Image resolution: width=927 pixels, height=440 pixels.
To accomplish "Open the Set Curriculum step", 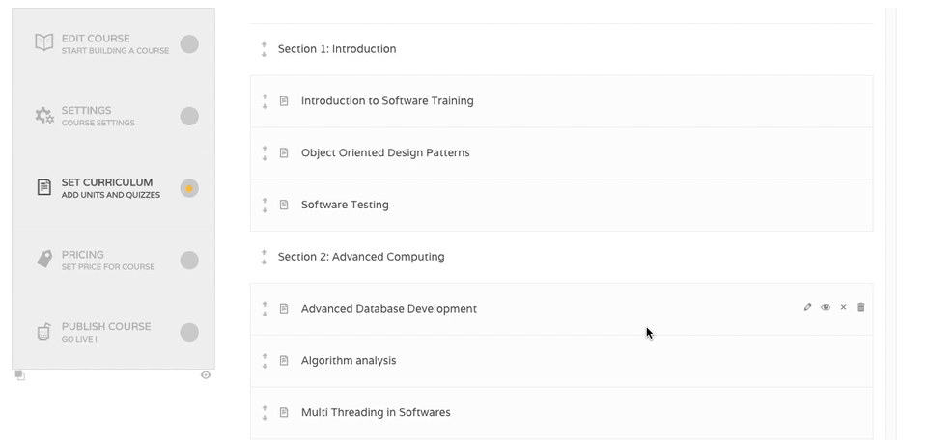I will (x=106, y=187).
